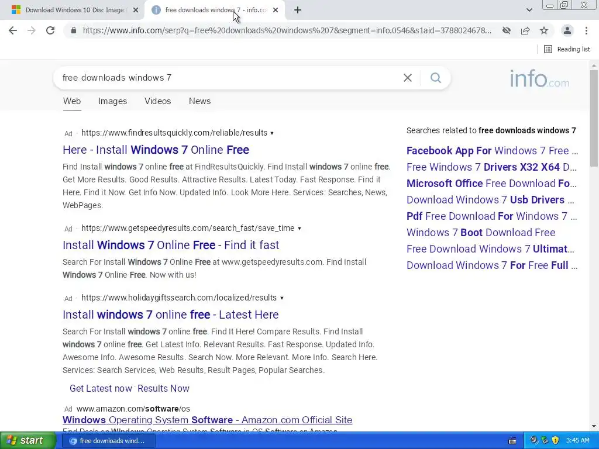Switch to News results

point(200,101)
